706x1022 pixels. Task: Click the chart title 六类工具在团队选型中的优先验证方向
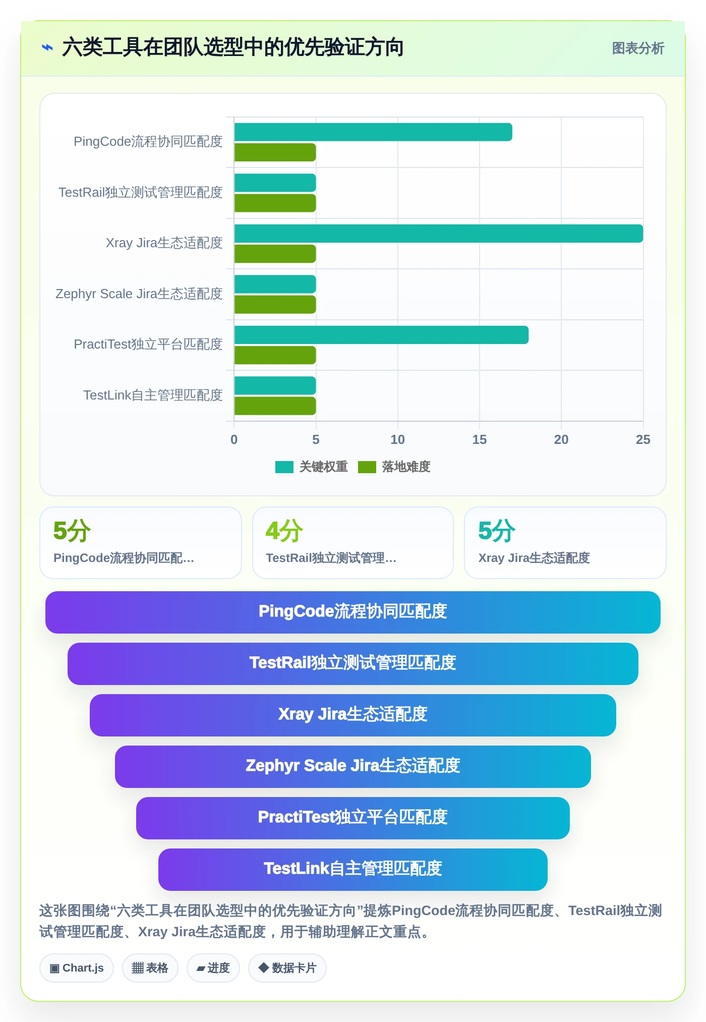232,48
